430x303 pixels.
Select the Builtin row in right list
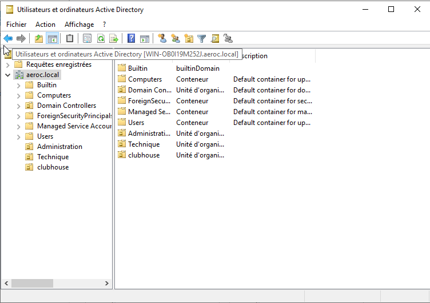pyautogui.click(x=137, y=68)
